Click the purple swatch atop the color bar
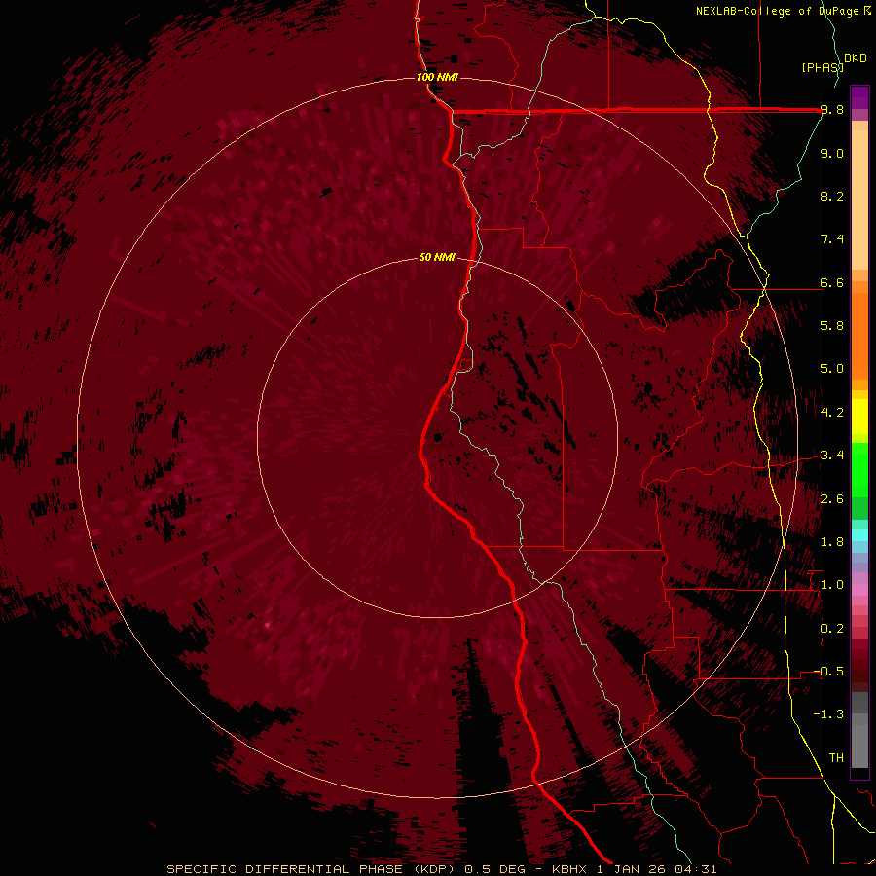This screenshot has height=876, width=876. point(859,97)
